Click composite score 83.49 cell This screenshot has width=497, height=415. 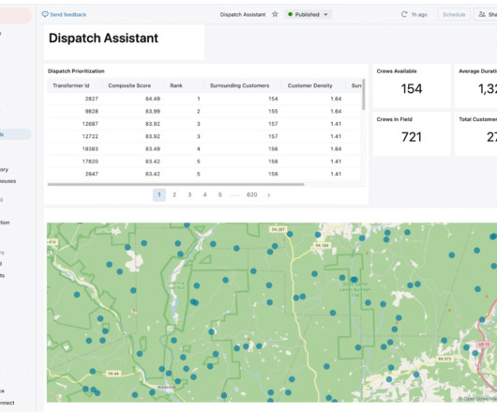pos(153,148)
